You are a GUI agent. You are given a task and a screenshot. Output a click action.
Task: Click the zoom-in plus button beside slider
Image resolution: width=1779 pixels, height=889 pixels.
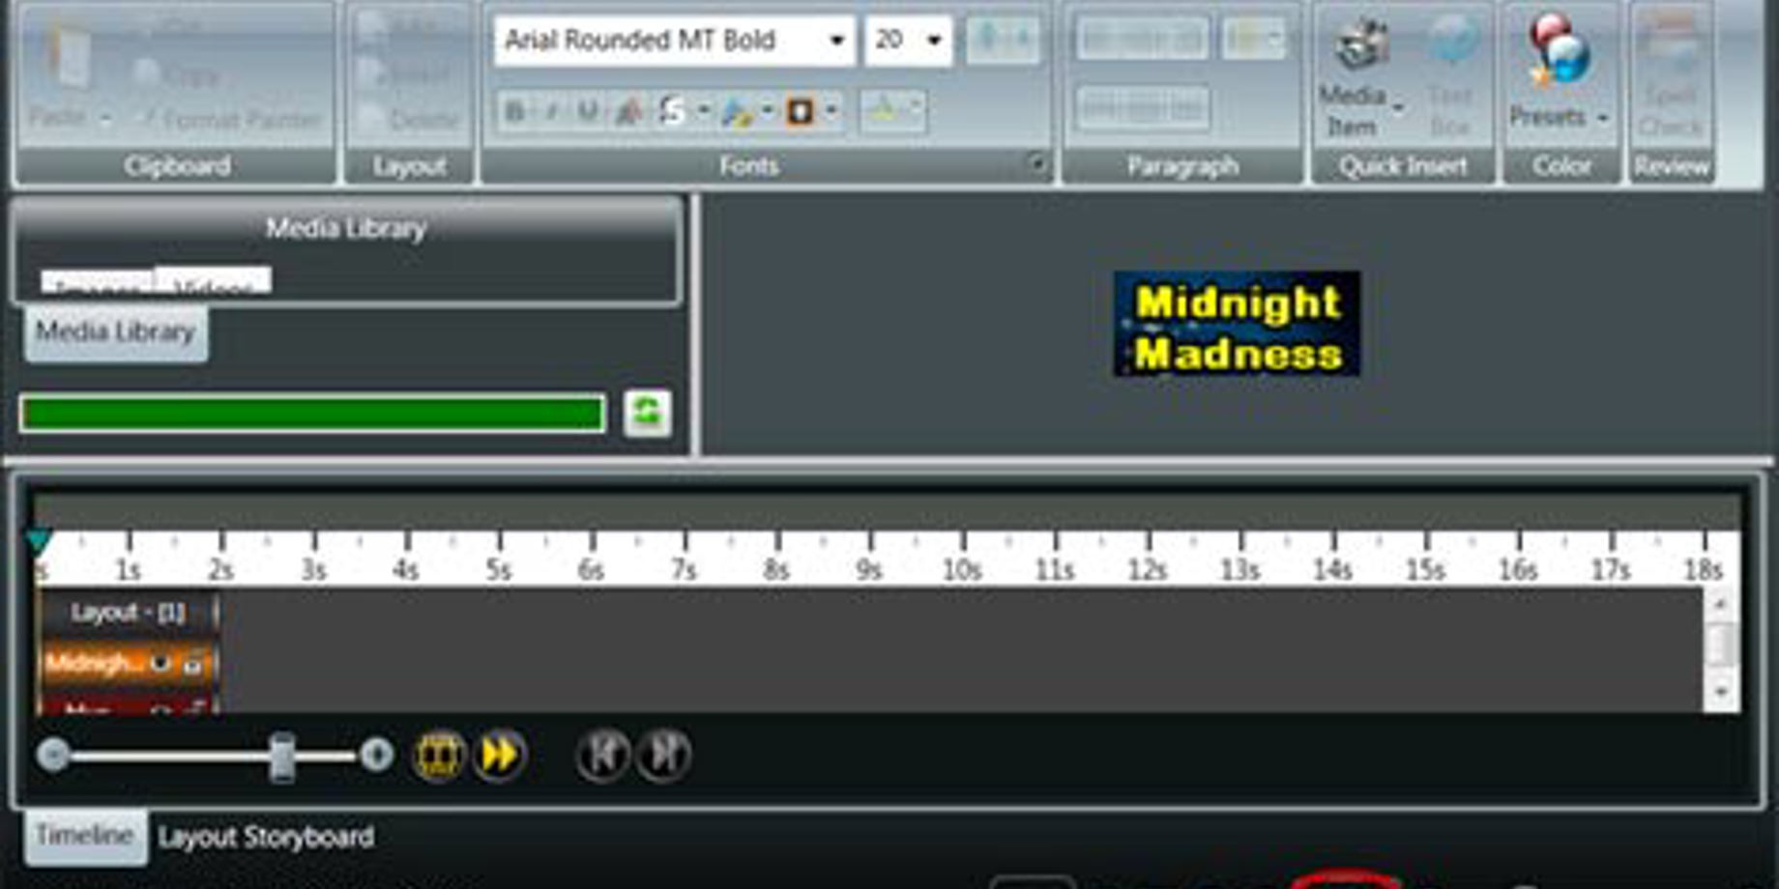[x=376, y=755]
